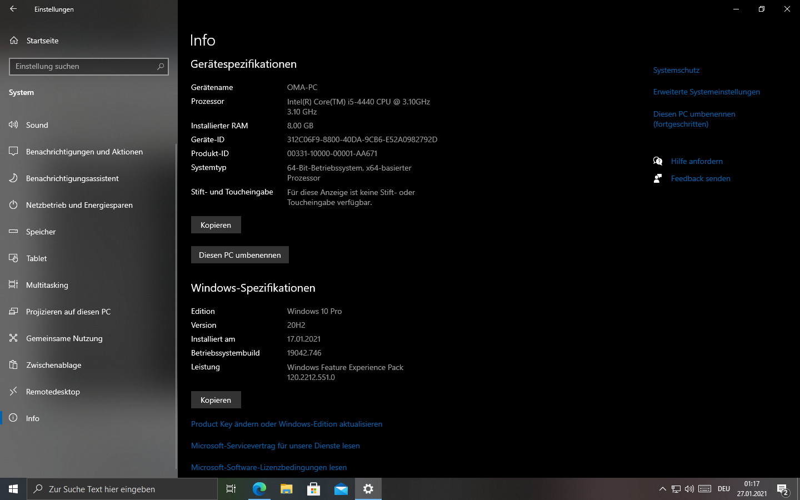800x500 pixels.
Task: Open volume control in tray
Action: pyautogui.click(x=689, y=489)
